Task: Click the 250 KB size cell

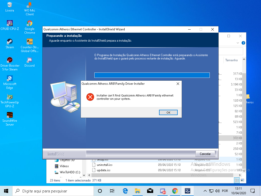Action: pos(238,149)
